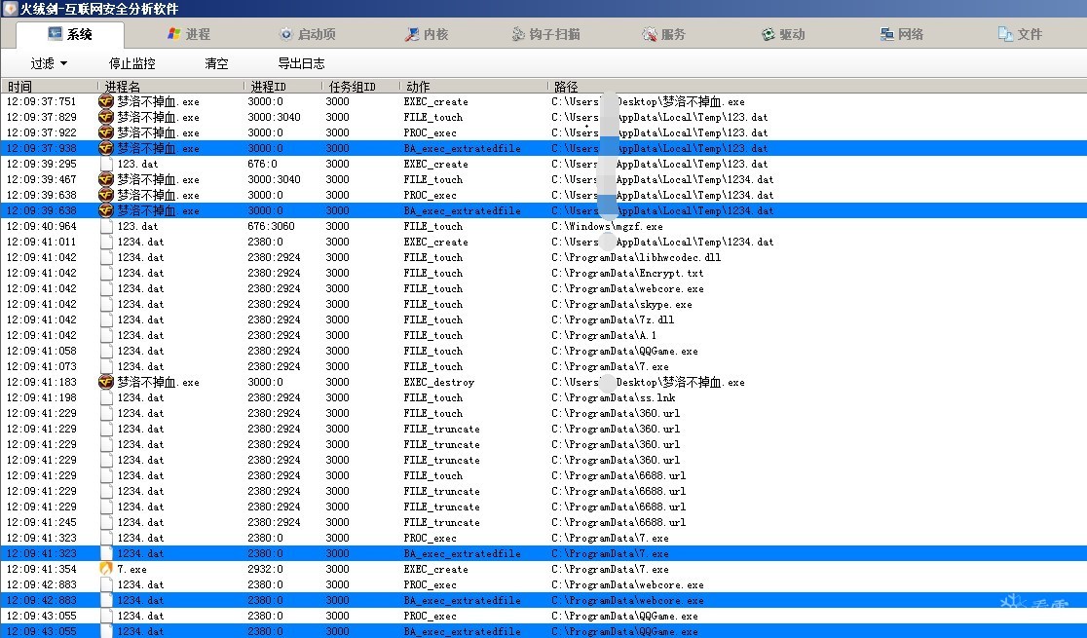Select FILE_touch action in 12:09:41:058 row
This screenshot has width=1087, height=638.
[x=433, y=351]
